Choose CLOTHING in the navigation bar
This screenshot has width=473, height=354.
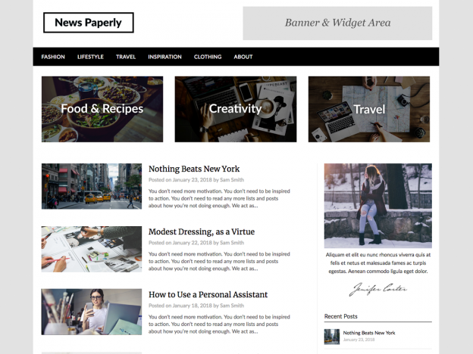(x=208, y=57)
